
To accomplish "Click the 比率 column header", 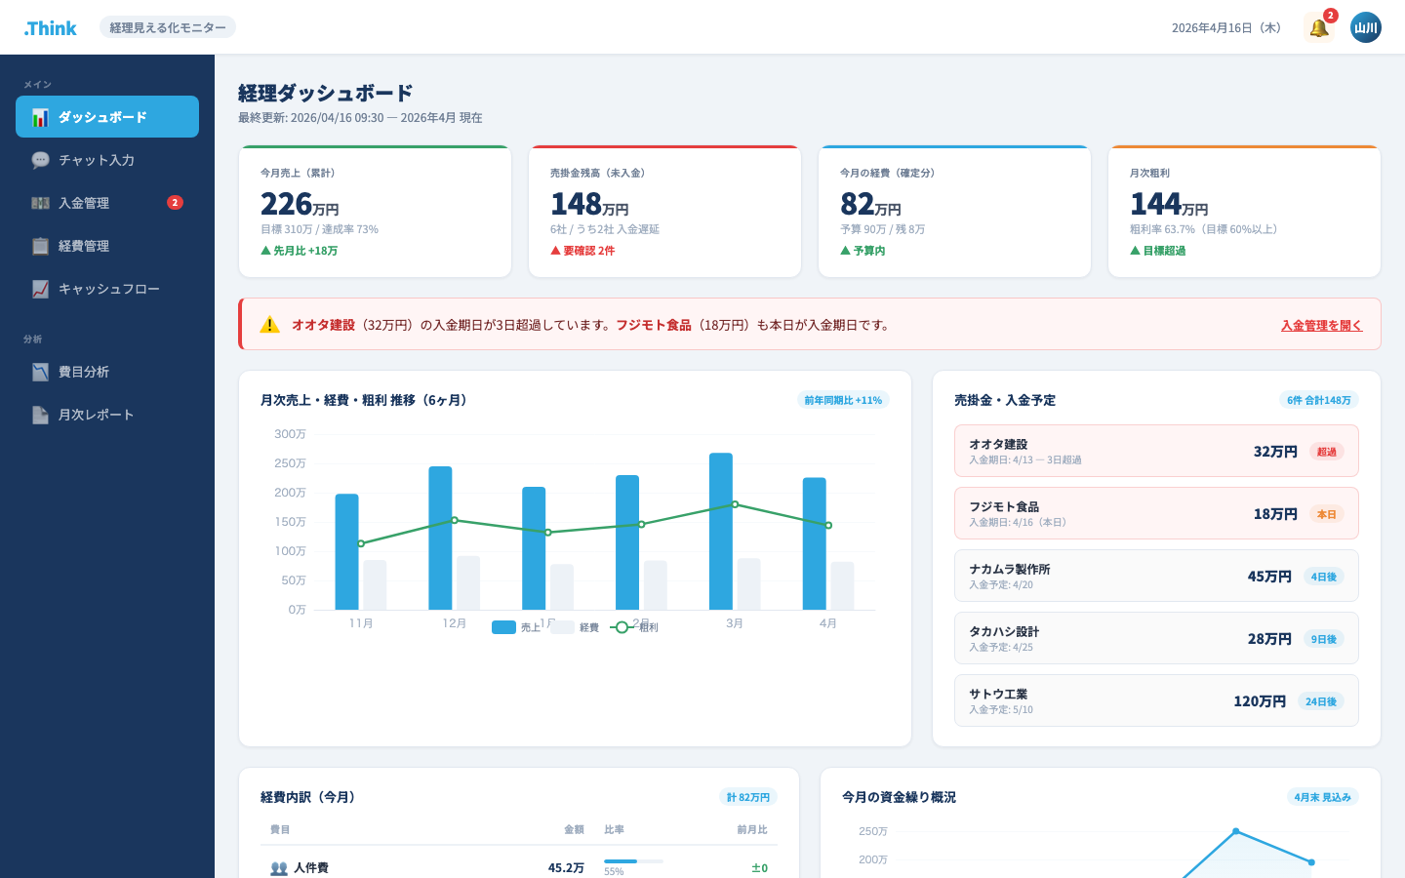I will point(614,829).
